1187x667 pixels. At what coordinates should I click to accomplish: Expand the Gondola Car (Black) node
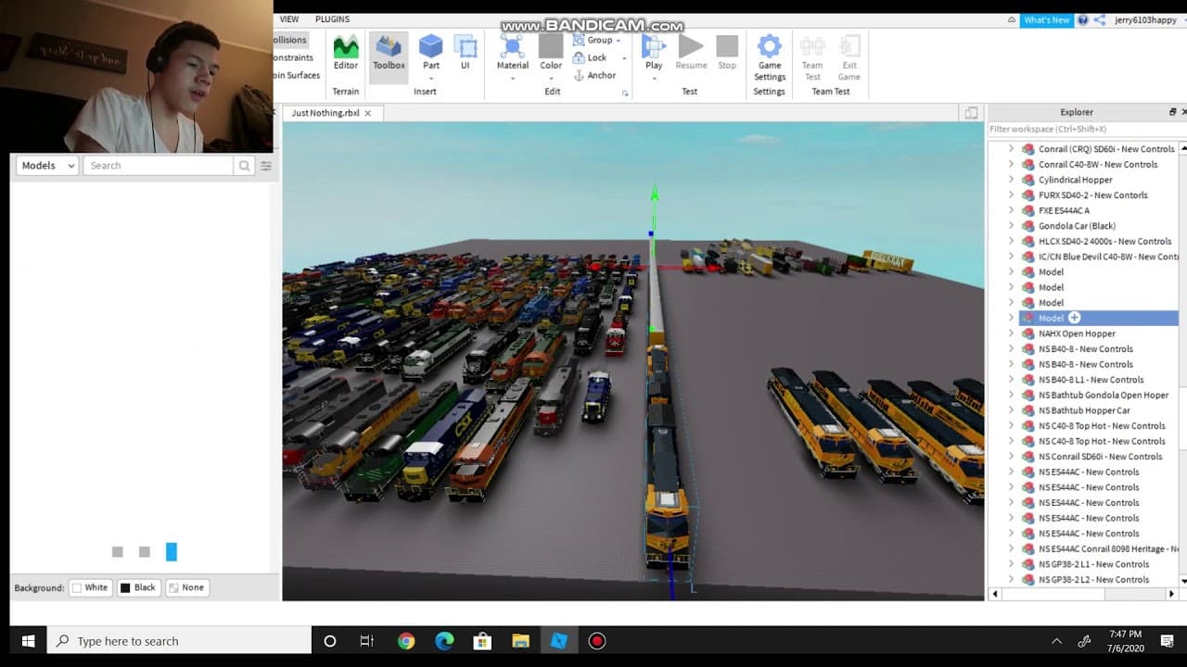click(1011, 226)
